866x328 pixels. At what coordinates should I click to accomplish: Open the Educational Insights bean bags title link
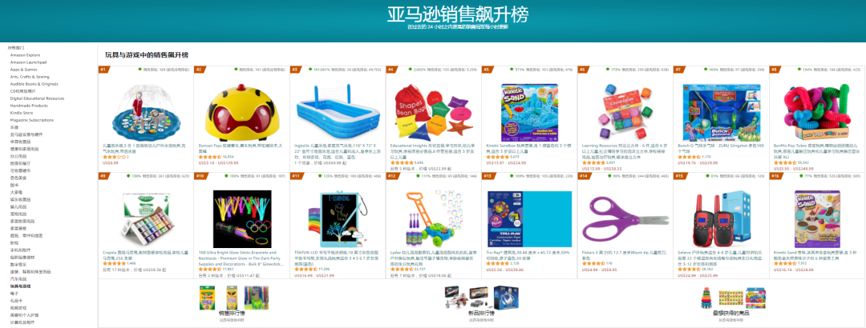click(x=432, y=150)
